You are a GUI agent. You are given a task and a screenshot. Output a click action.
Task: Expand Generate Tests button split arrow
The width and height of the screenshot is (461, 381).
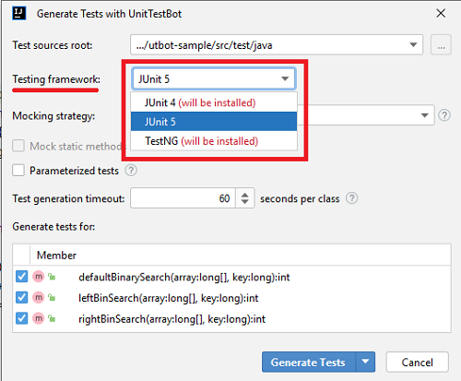365,362
